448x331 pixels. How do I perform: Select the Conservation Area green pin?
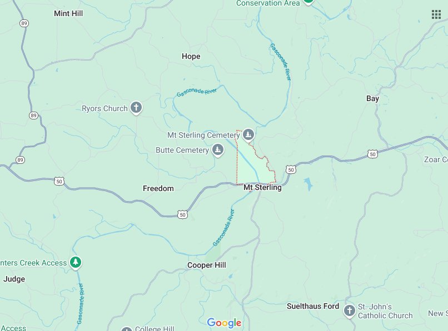click(308, 2)
